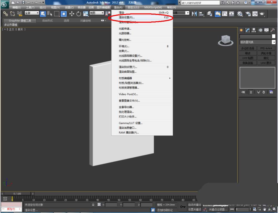Choose 渲染设置(R)... from the menu
The width and height of the screenshot is (278, 213).
click(x=126, y=17)
